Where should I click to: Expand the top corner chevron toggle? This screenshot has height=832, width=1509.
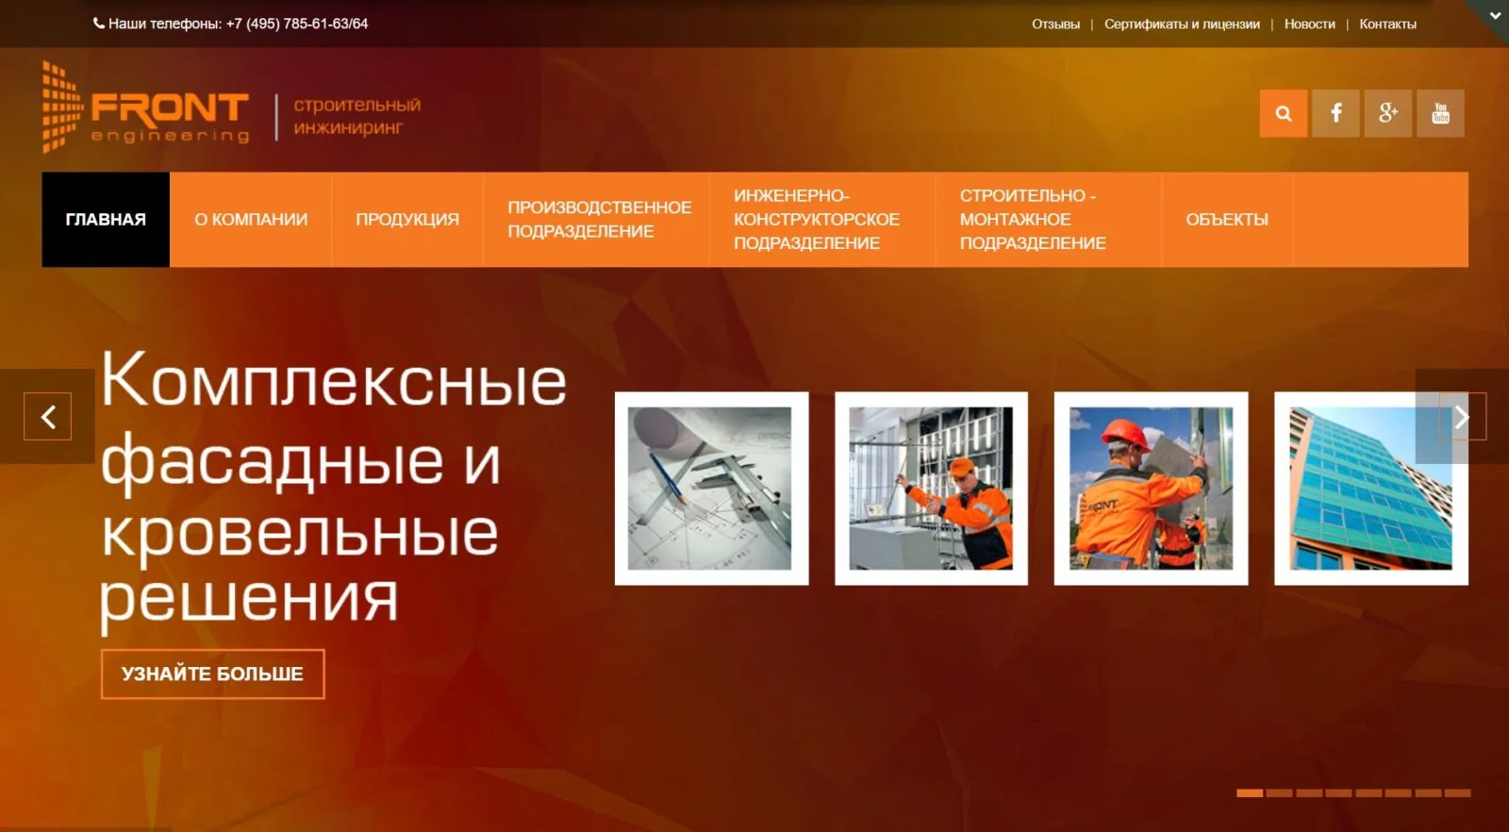coord(1494,15)
